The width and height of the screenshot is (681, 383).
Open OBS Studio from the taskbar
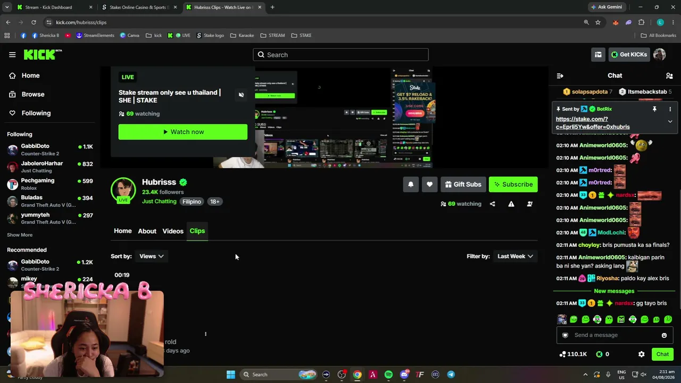pyautogui.click(x=342, y=374)
